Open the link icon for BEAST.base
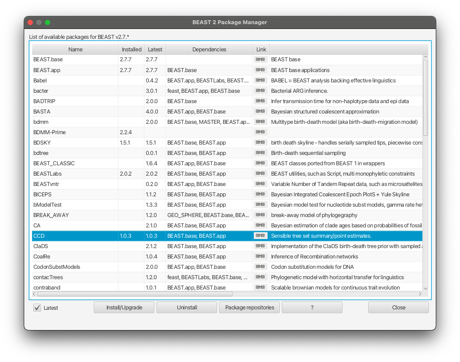The image size is (460, 362). pos(260,60)
